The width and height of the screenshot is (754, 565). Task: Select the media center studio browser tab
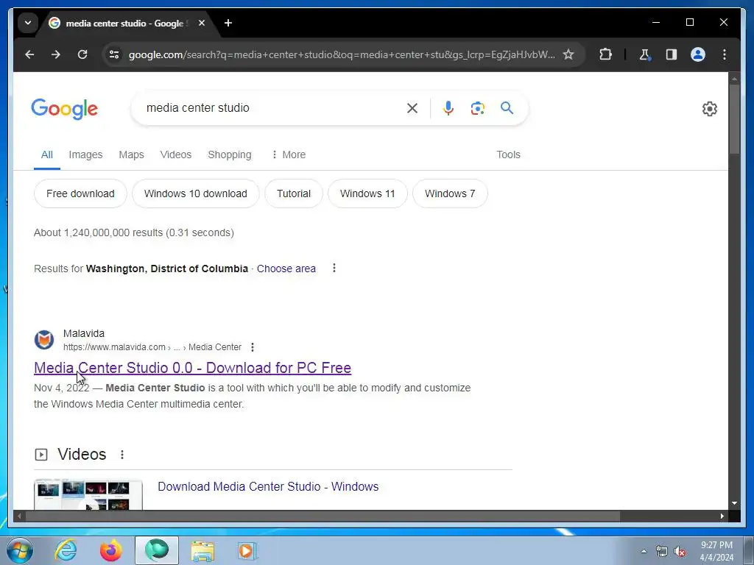coord(125,23)
